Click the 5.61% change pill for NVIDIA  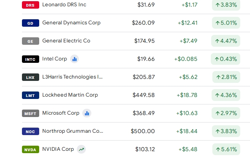point(226,149)
